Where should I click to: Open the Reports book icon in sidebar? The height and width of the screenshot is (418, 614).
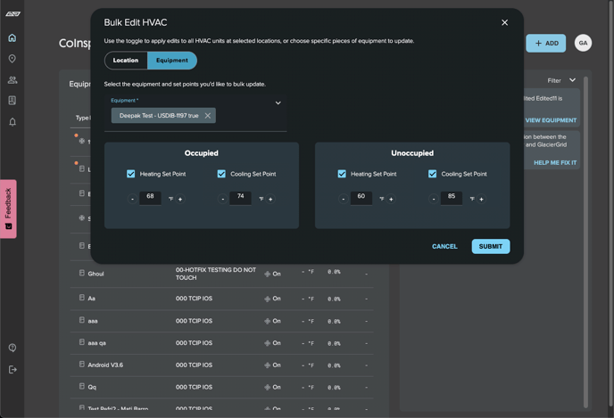pos(12,101)
